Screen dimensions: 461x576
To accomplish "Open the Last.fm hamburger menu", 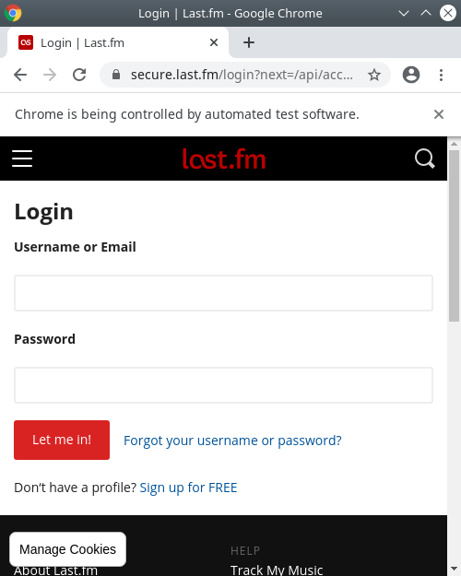I will (x=22, y=159).
